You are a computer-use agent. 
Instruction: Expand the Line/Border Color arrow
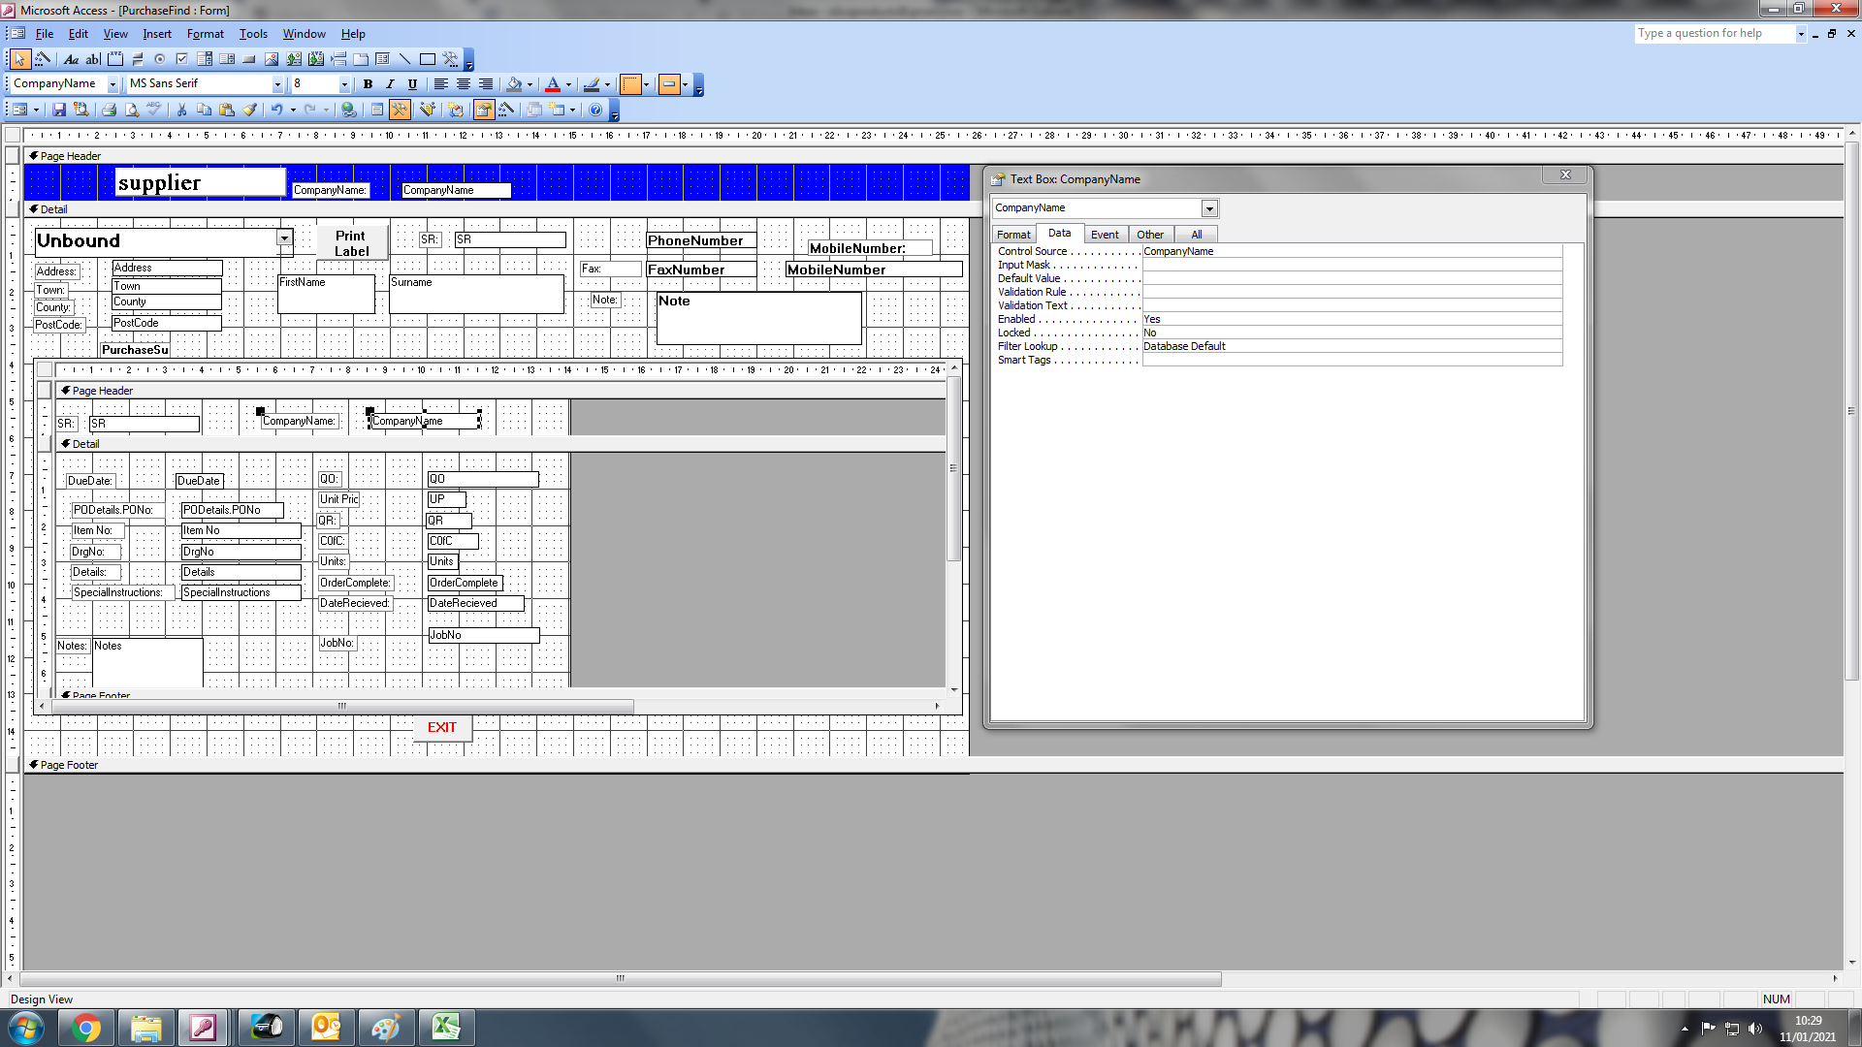pyautogui.click(x=607, y=84)
